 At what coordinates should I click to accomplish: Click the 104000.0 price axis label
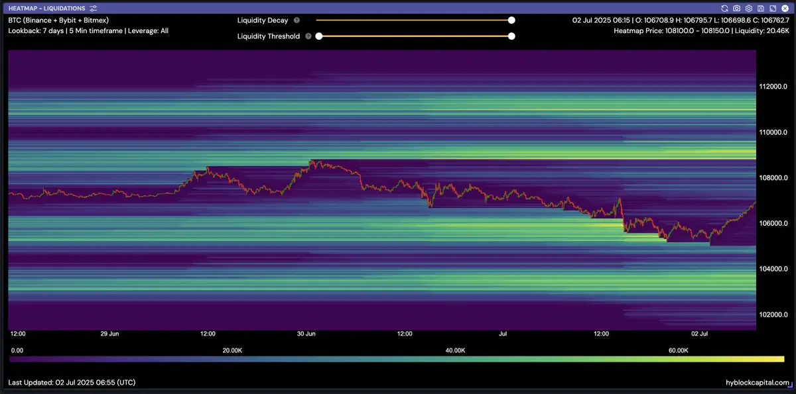pos(773,270)
